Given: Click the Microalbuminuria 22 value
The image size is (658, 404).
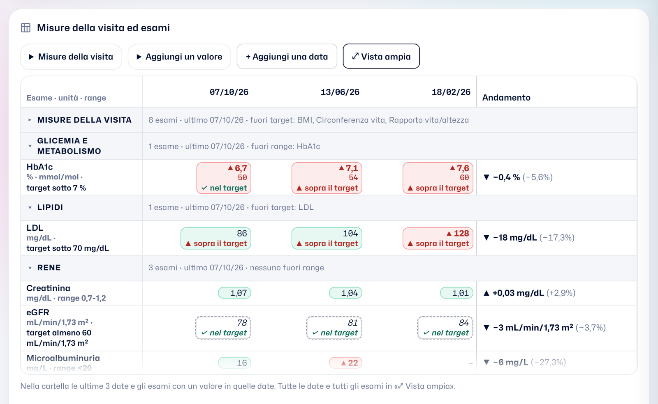Looking at the screenshot, I should click(x=345, y=363).
